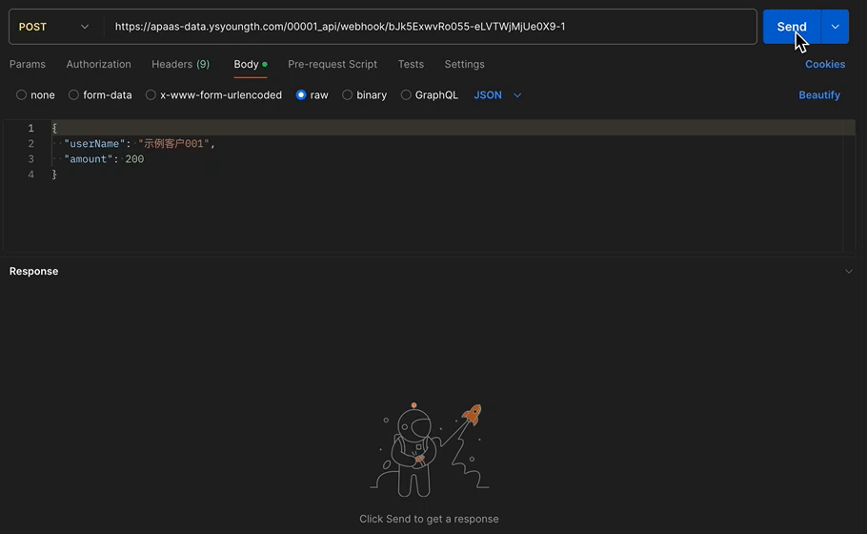This screenshot has width=867, height=534.
Task: Click the "amount" key in editor
Action: click(x=89, y=159)
